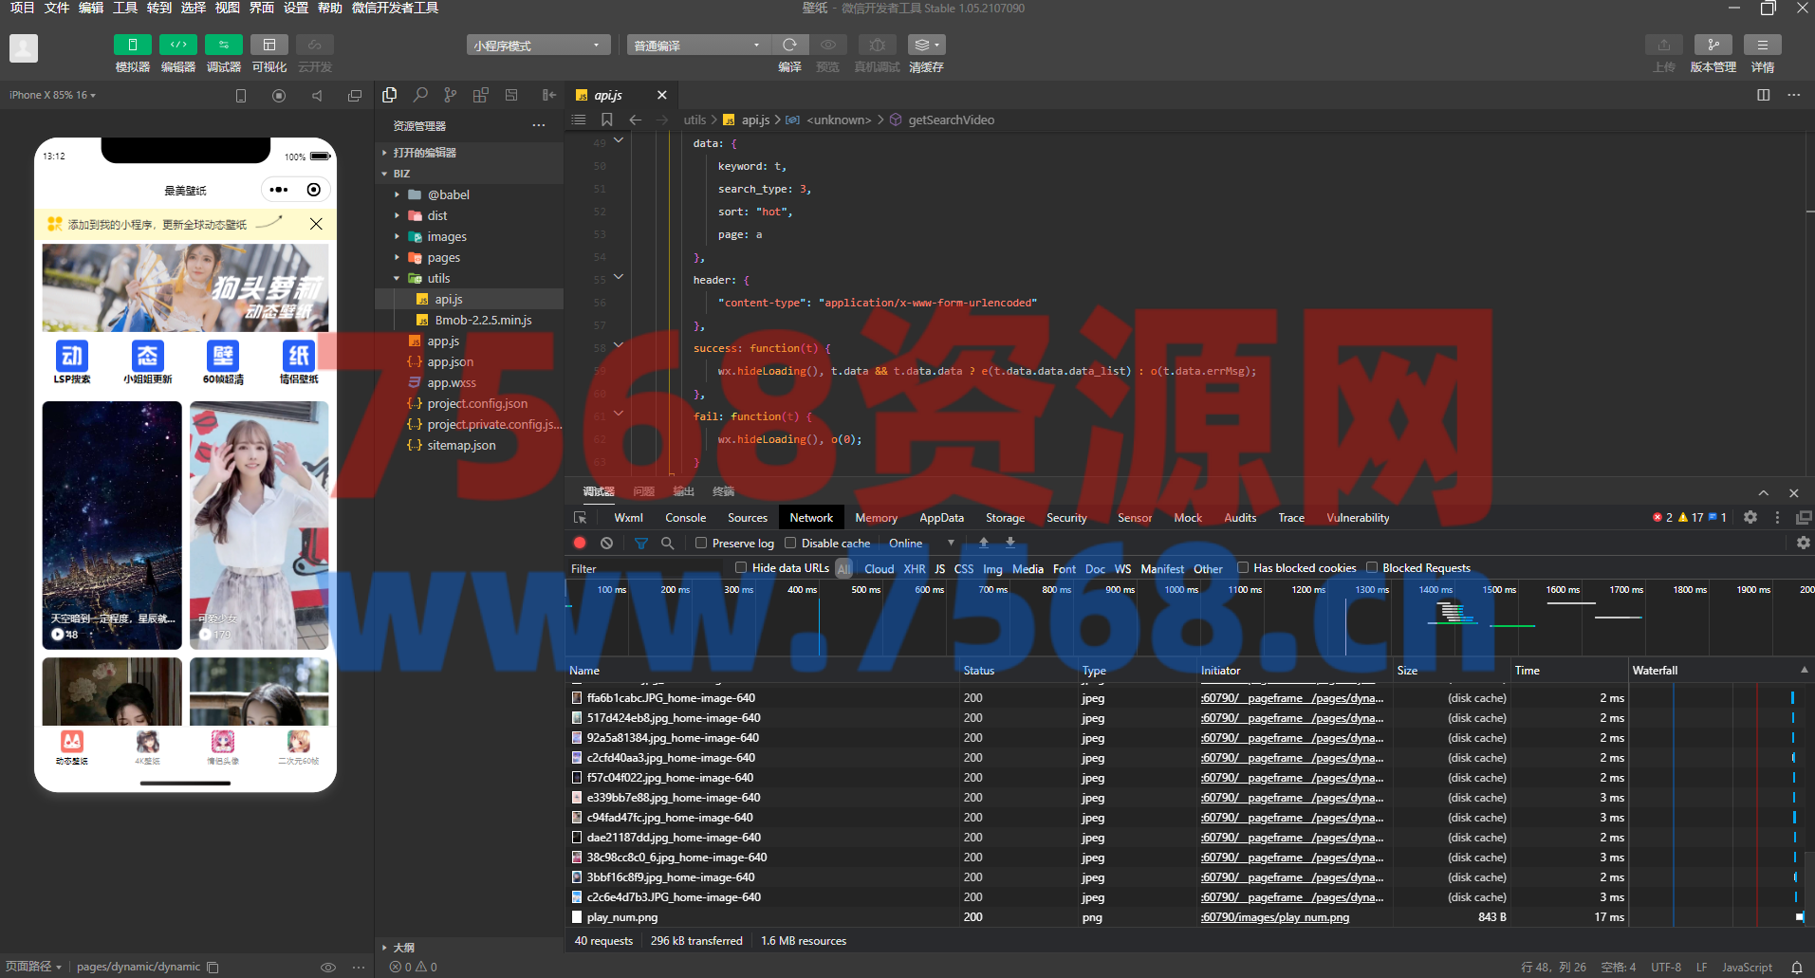1815x978 pixels.
Task: Open Version Management (版本管理) icon
Action: coord(1713,45)
